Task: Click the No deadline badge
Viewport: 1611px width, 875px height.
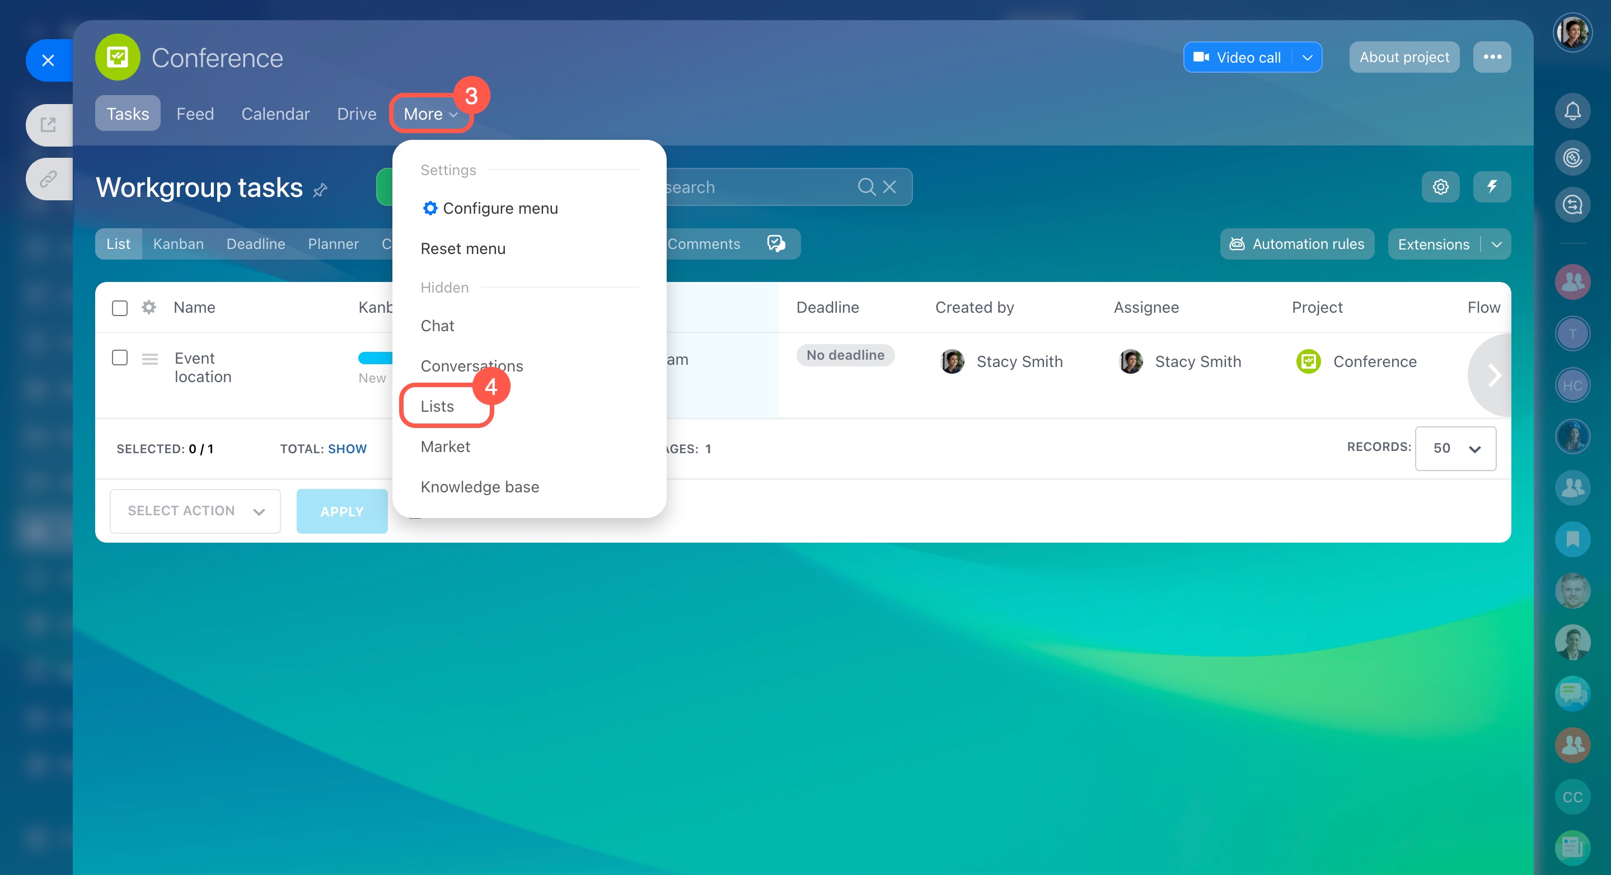Action: (x=845, y=355)
